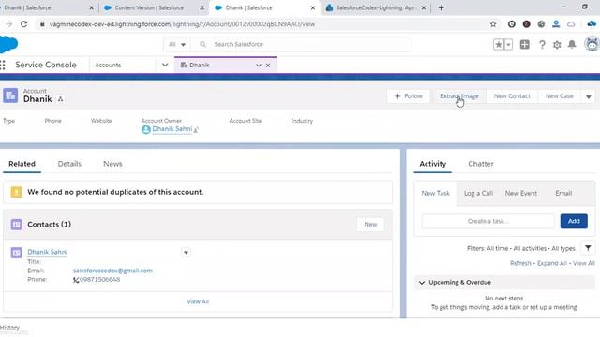Click the Account record icon beside Dhanik

click(x=10, y=95)
